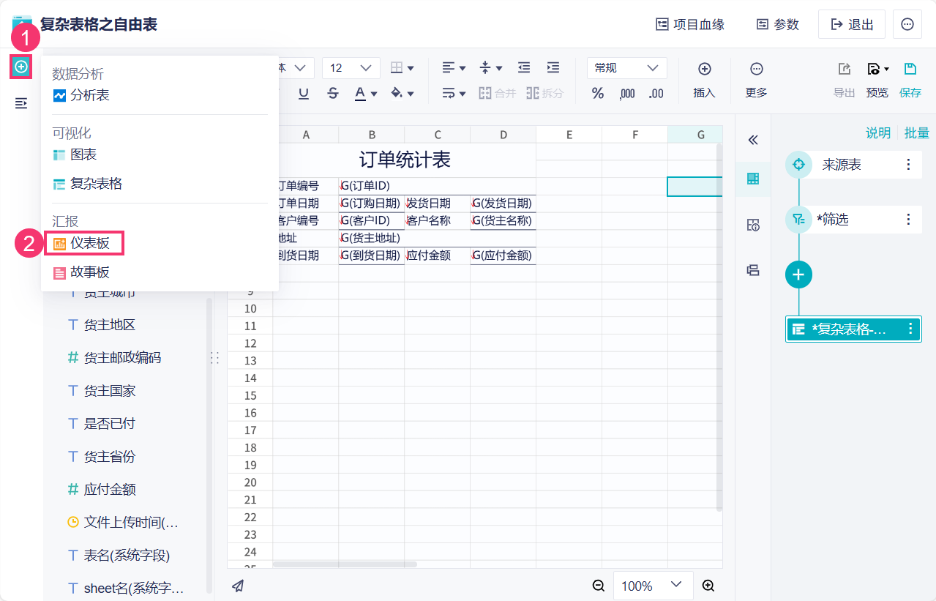The width and height of the screenshot is (936, 601).
Task: Open options menu for 来源表 step
Action: 908,165
